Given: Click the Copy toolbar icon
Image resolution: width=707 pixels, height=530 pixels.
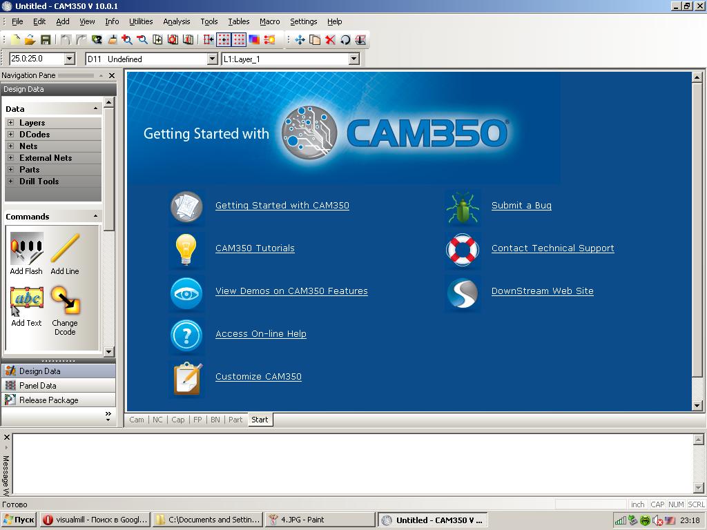Looking at the screenshot, I should (315, 39).
